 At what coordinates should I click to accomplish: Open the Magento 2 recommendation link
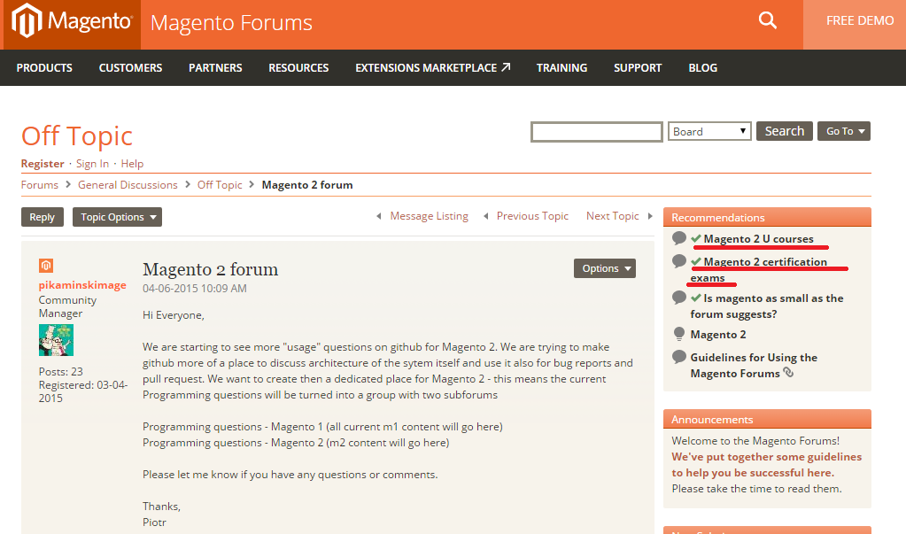click(x=718, y=335)
